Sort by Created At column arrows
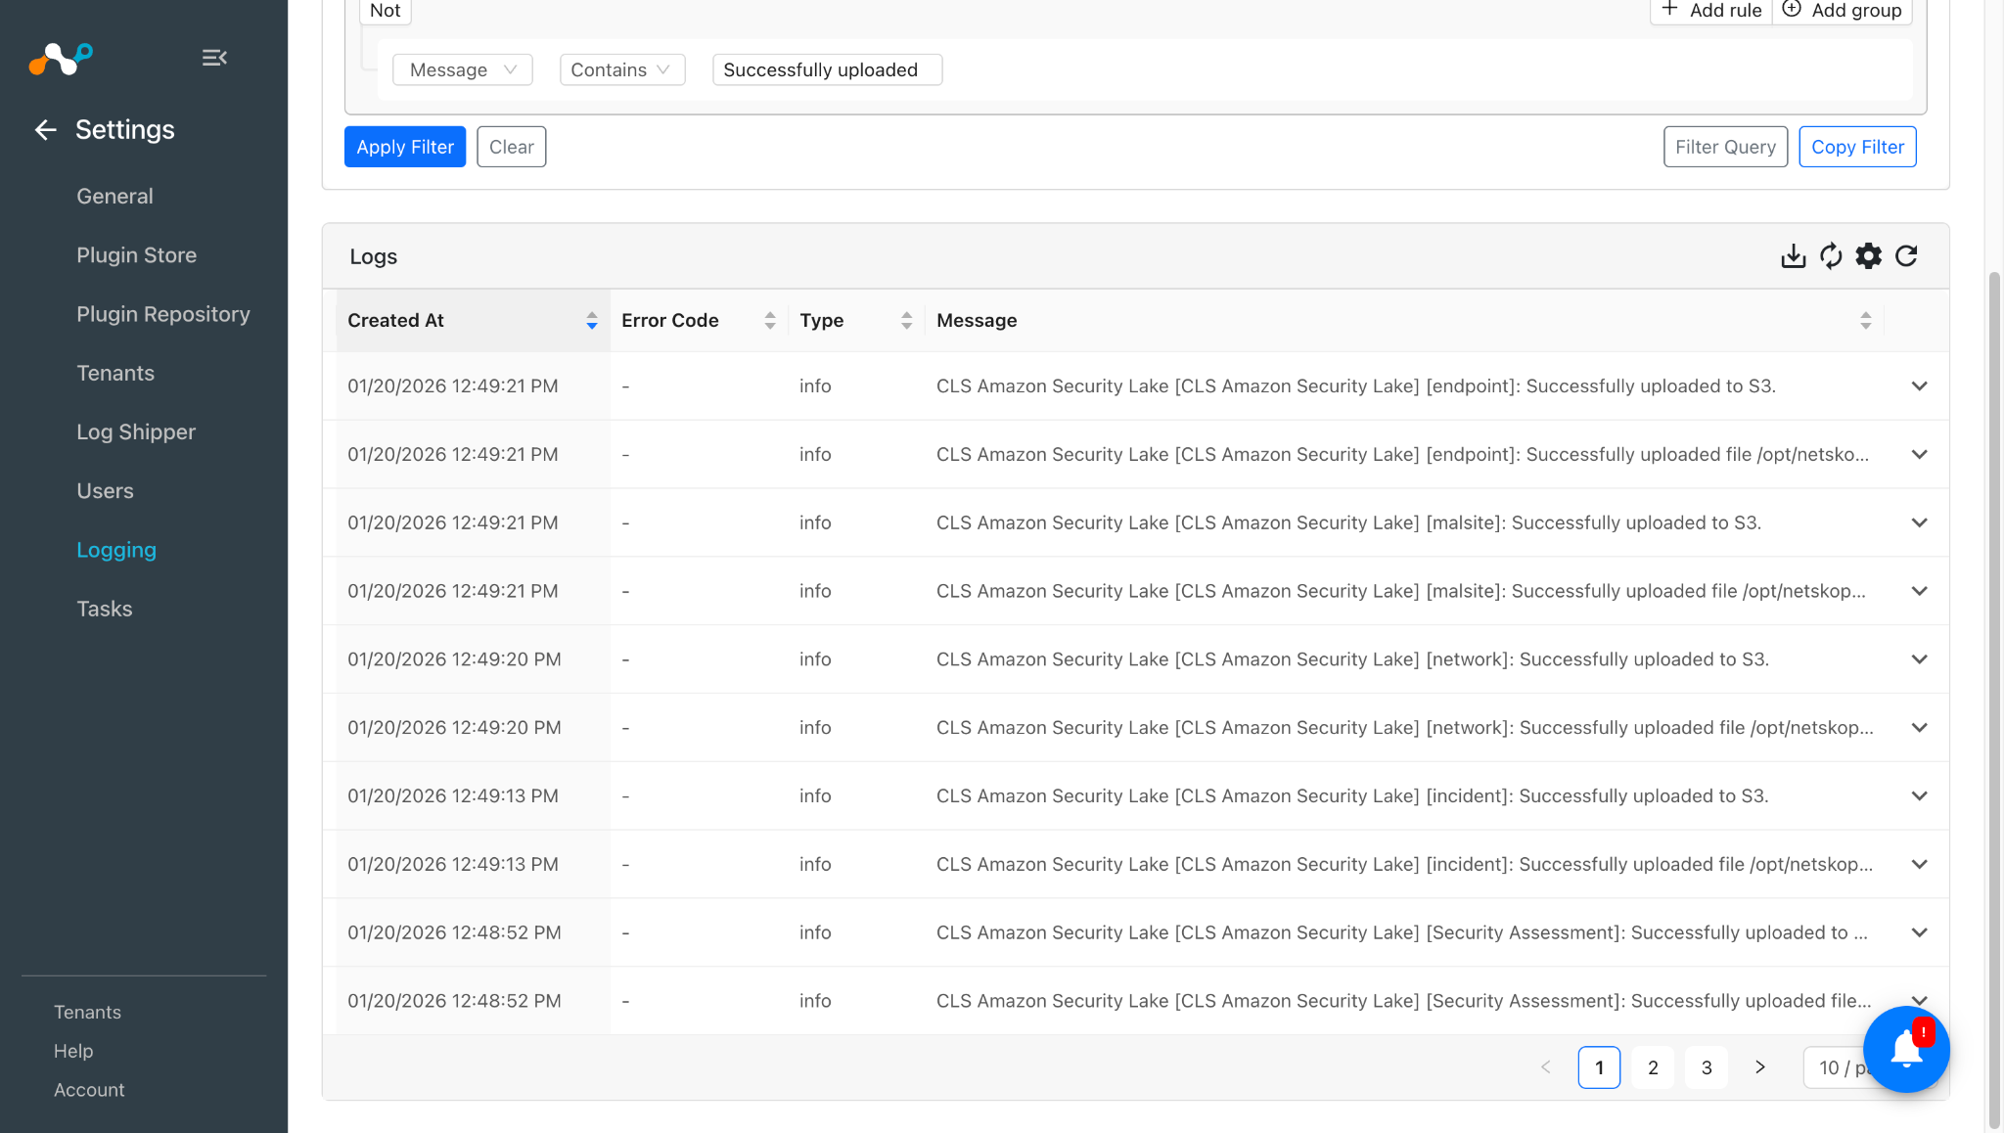 pos(592,321)
